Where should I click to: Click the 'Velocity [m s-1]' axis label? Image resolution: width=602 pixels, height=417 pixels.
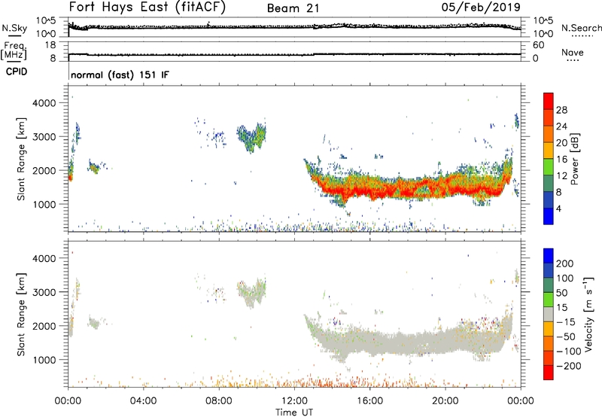point(588,314)
